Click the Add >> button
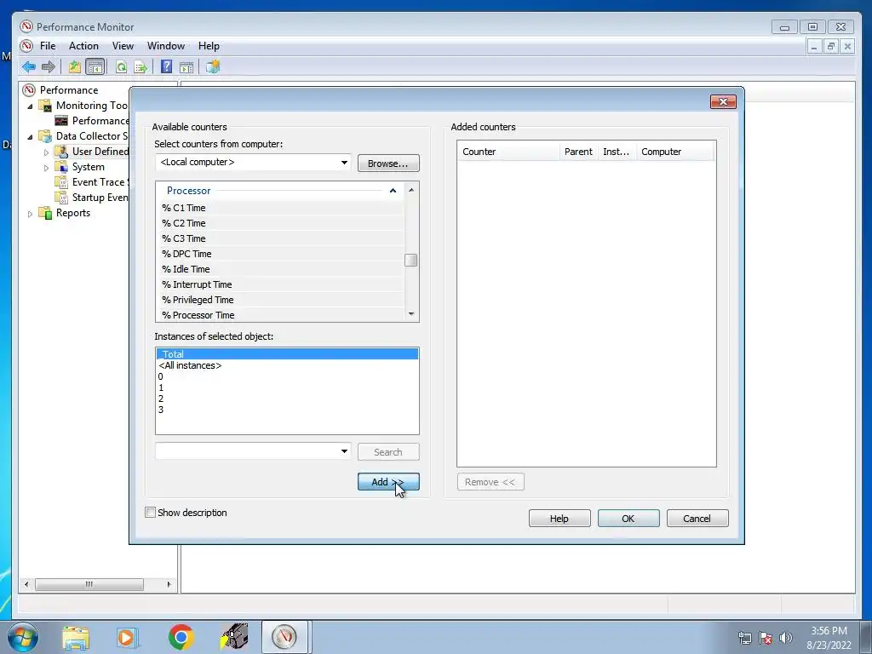This screenshot has height=654, width=872. 388,482
